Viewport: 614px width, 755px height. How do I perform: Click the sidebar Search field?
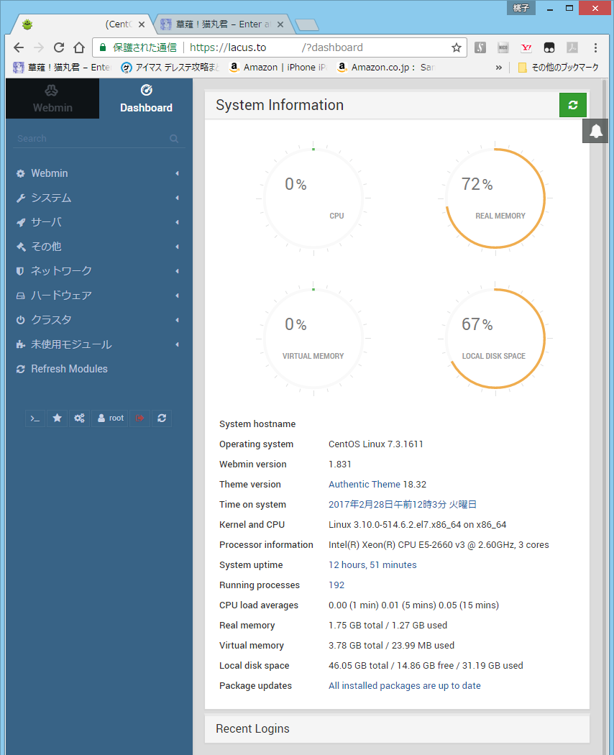[x=92, y=139]
